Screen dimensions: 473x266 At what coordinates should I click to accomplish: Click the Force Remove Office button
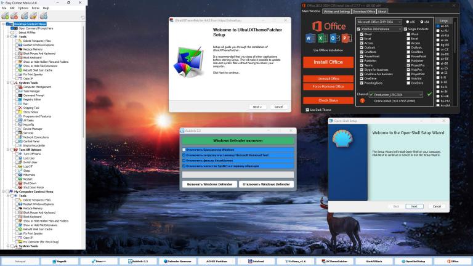(x=328, y=87)
